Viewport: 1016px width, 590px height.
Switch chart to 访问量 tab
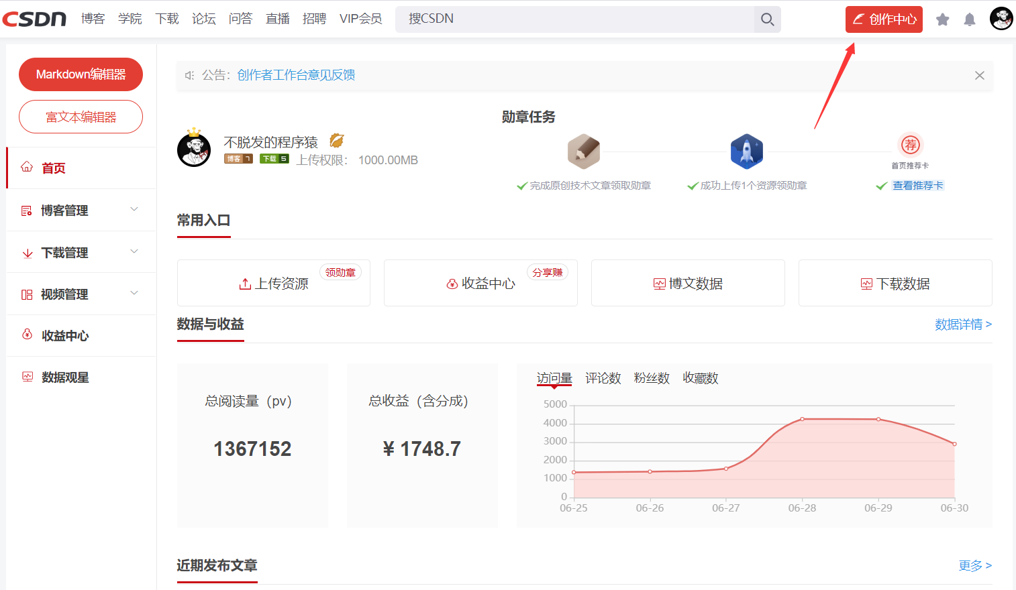(554, 378)
